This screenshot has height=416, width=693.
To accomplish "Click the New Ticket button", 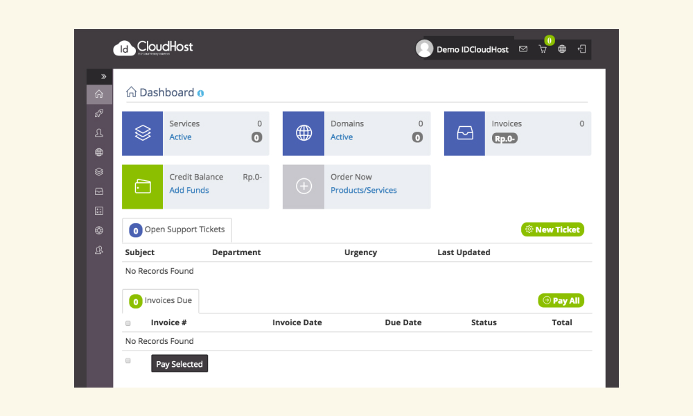I will pos(552,229).
